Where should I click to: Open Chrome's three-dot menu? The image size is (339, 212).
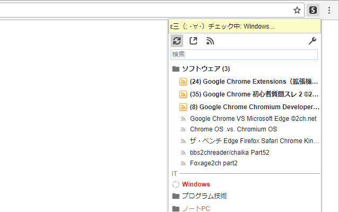tap(329, 10)
